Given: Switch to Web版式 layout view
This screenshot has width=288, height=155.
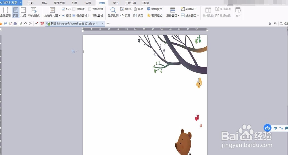Looking at the screenshot, I should (34, 12).
